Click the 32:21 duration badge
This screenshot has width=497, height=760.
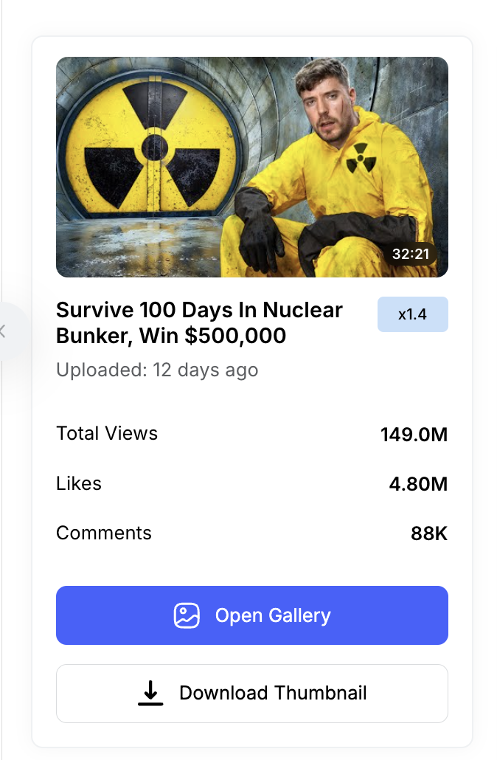tap(410, 254)
